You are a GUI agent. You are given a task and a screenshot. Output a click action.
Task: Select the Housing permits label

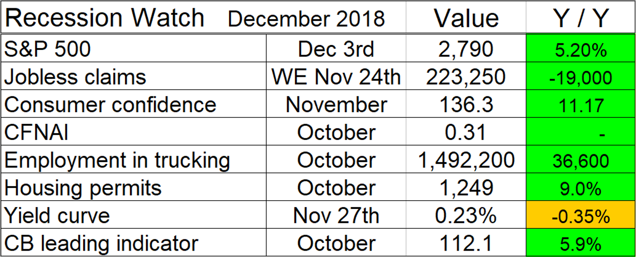[83, 188]
